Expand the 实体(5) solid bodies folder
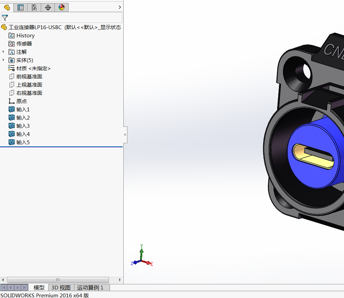344x298 pixels. point(3,60)
